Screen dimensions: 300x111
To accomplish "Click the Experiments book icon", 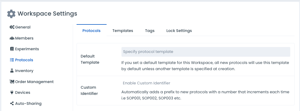I will (x=12, y=49).
